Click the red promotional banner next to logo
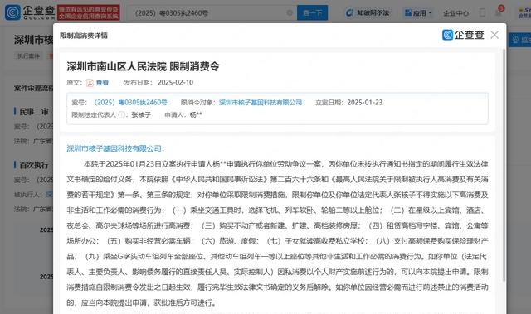The height and width of the screenshot is (314, 531). (89, 13)
